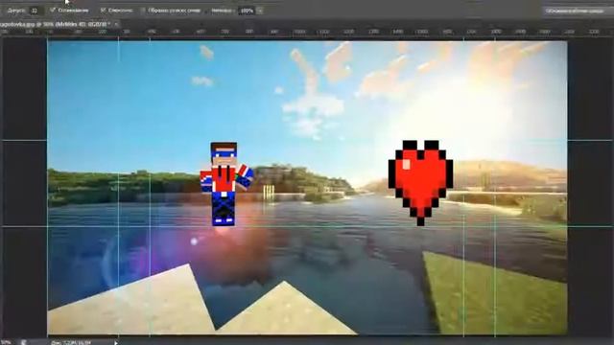Open the opacity slider dropdown arrow

coord(260,11)
